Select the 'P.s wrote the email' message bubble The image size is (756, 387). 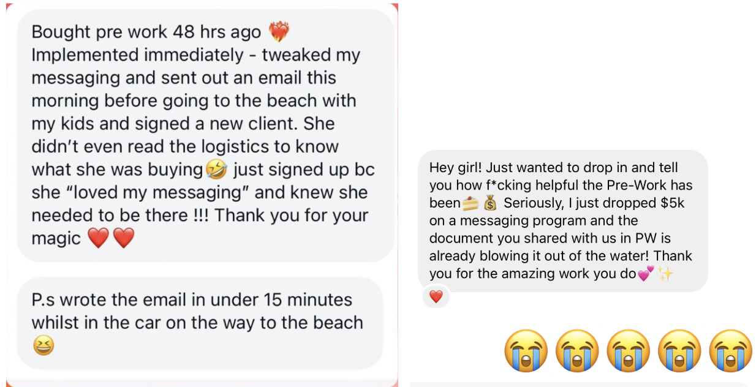200,324
